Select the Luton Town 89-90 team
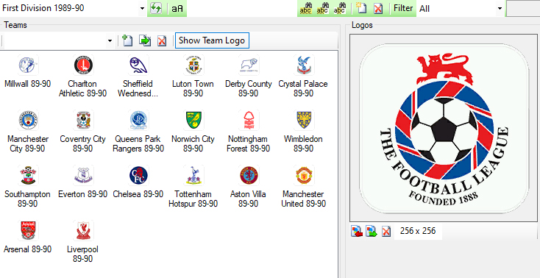The width and height of the screenshot is (540, 278). (x=193, y=76)
